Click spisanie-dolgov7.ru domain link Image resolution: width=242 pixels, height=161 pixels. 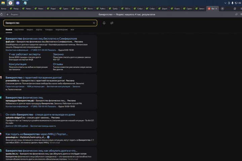click(x=15, y=117)
